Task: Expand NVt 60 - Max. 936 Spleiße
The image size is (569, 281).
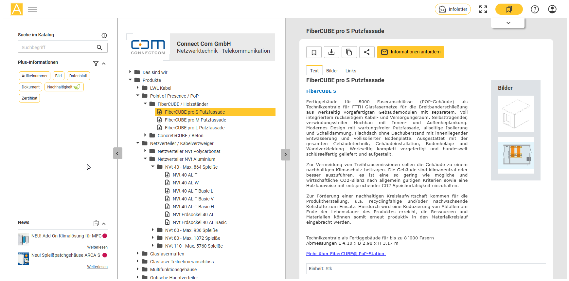Action: click(x=153, y=230)
